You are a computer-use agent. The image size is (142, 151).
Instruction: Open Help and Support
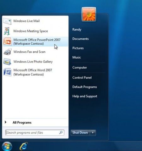coord(85,96)
